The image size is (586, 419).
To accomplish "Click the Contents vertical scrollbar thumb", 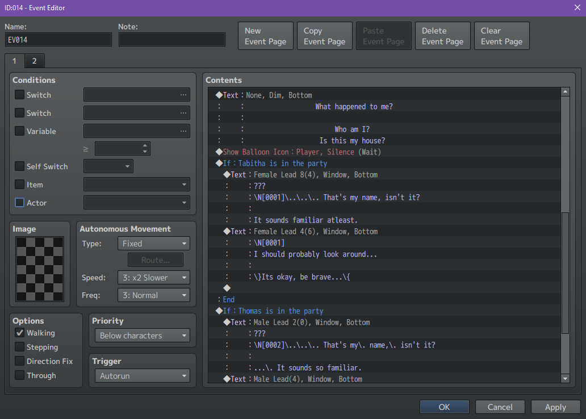I will pyautogui.click(x=565, y=273).
